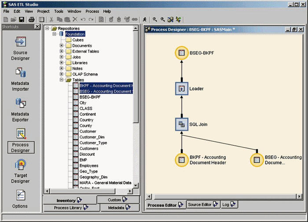Expand the Documents folder
The image size is (308, 222).
[62, 46]
